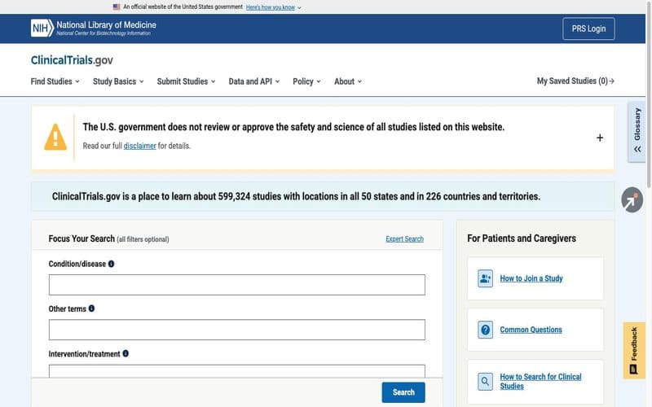
Task: Click the page vertical scrollbar
Action: point(649,94)
